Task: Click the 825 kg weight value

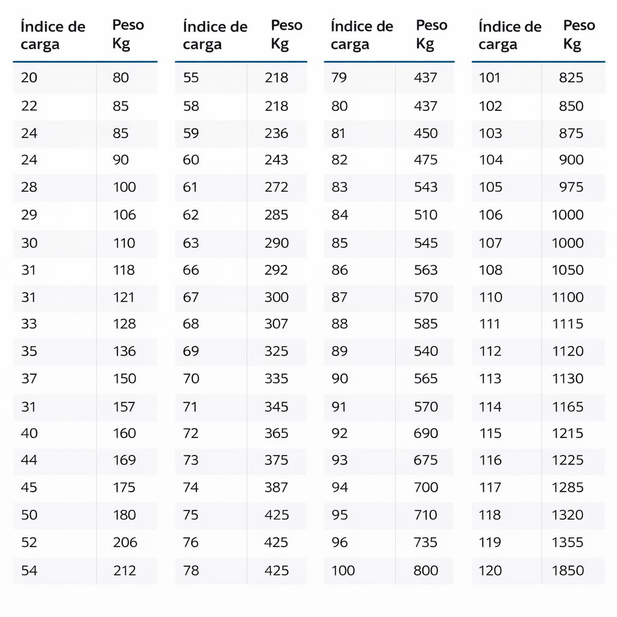Action: click(x=571, y=78)
